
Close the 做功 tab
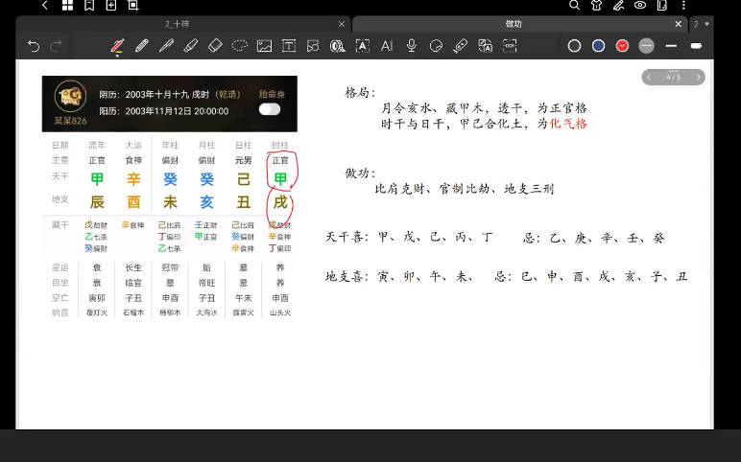[x=679, y=23]
